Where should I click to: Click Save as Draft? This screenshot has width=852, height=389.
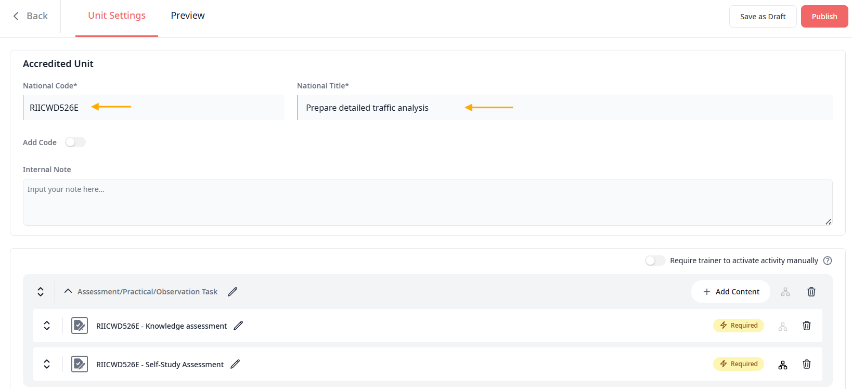[x=763, y=17]
